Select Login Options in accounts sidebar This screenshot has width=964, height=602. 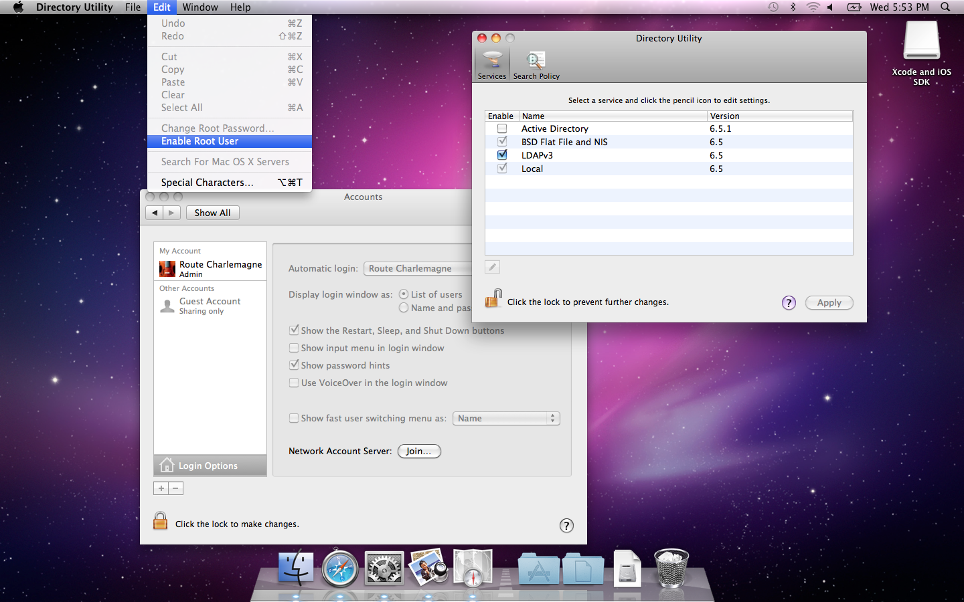210,466
